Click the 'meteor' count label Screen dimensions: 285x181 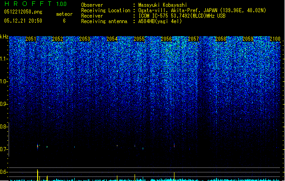click(64, 14)
